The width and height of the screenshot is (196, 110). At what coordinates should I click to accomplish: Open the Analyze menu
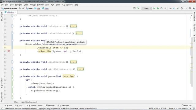pos(33,5)
